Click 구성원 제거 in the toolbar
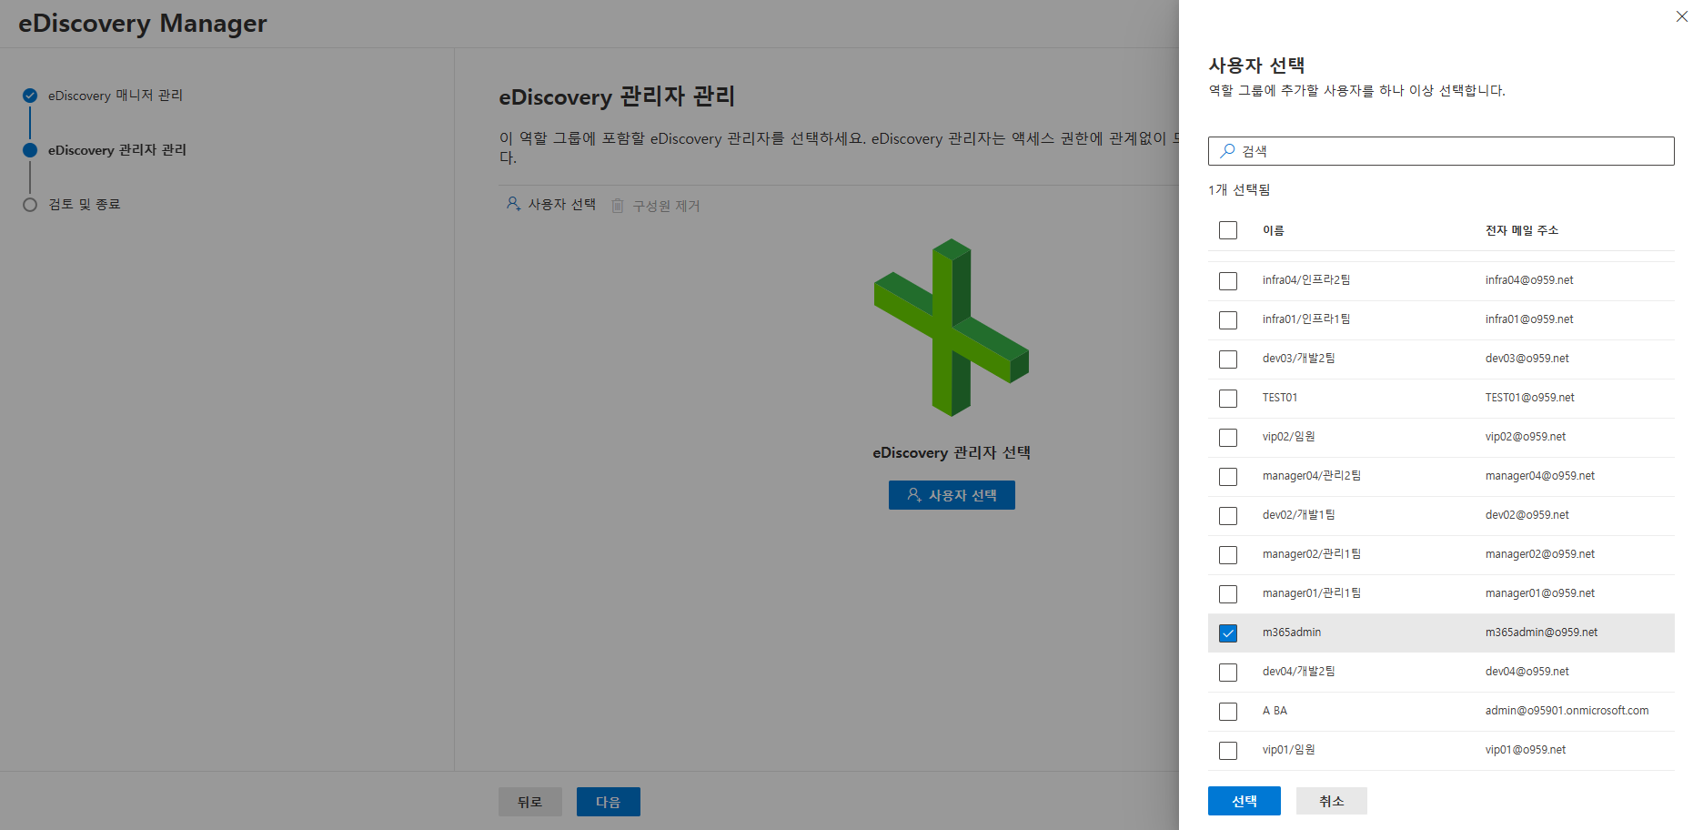This screenshot has width=1693, height=830. 656,206
